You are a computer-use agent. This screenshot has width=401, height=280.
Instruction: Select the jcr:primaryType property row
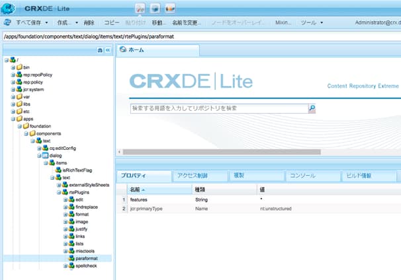click(x=259, y=209)
